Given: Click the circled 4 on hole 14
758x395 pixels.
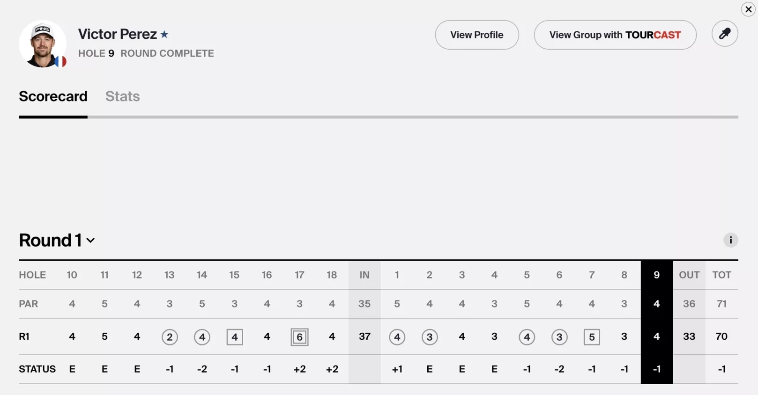Looking at the screenshot, I should (x=202, y=337).
